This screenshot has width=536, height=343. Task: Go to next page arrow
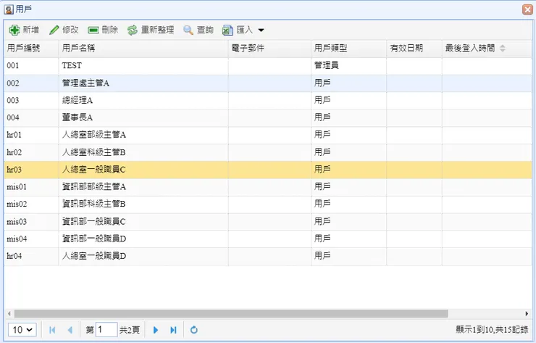156,330
